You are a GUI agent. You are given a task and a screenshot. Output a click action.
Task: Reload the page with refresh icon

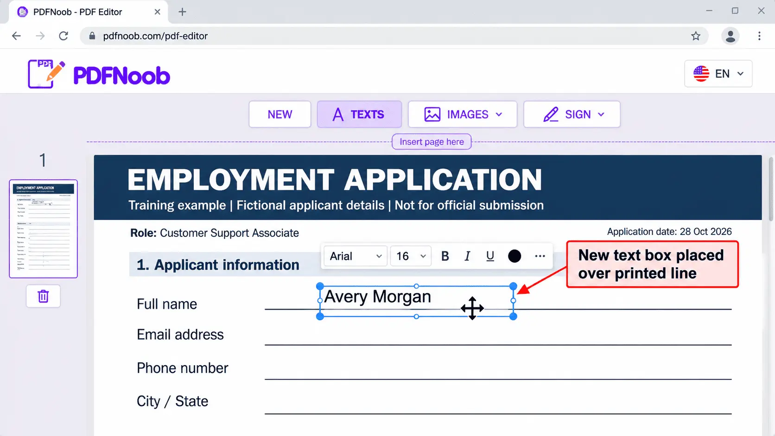point(64,36)
